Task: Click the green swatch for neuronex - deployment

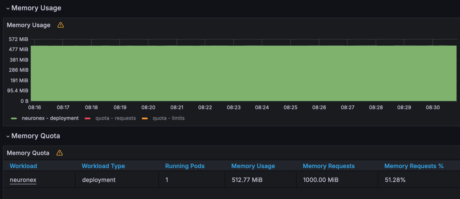Action: (14, 118)
